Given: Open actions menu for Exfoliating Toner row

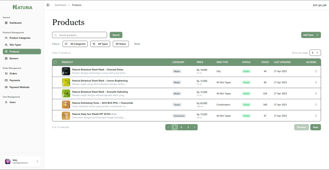Looking at the screenshot, I should coord(316,105).
